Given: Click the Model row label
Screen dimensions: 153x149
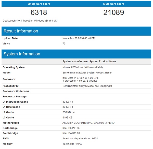Looking at the screenshot, I should tap(7, 73).
